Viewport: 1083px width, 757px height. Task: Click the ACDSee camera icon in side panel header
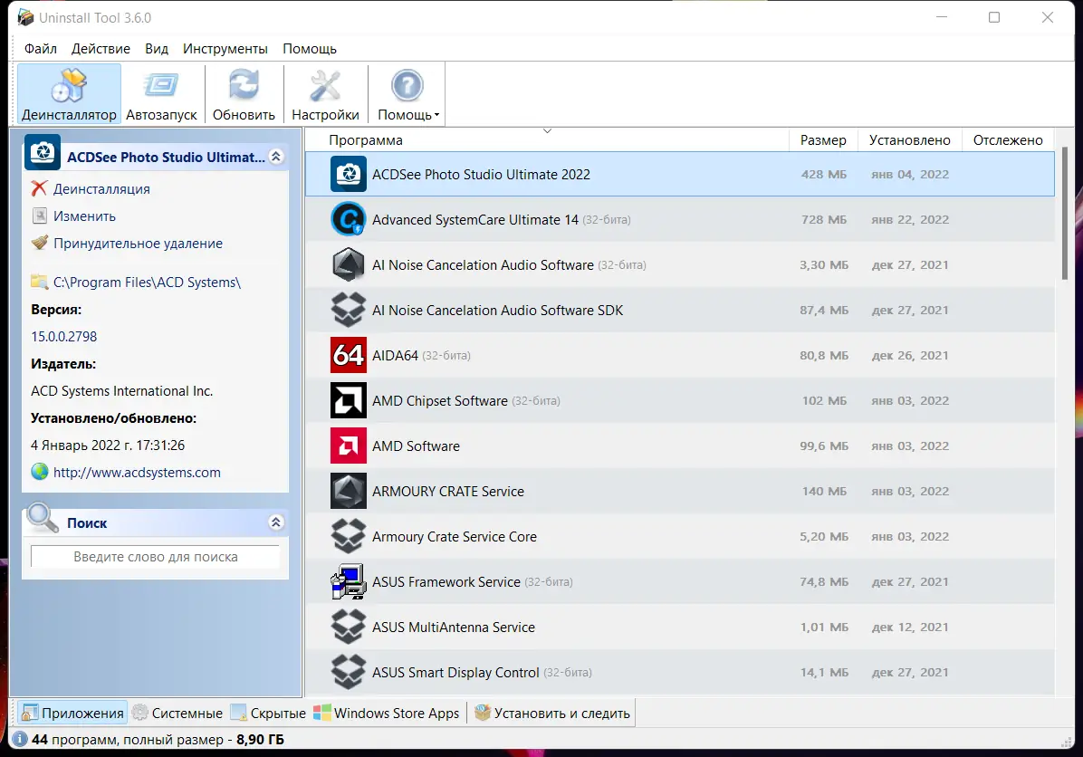(43, 153)
